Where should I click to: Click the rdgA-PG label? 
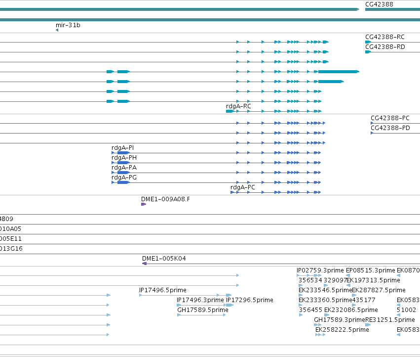tap(124, 178)
